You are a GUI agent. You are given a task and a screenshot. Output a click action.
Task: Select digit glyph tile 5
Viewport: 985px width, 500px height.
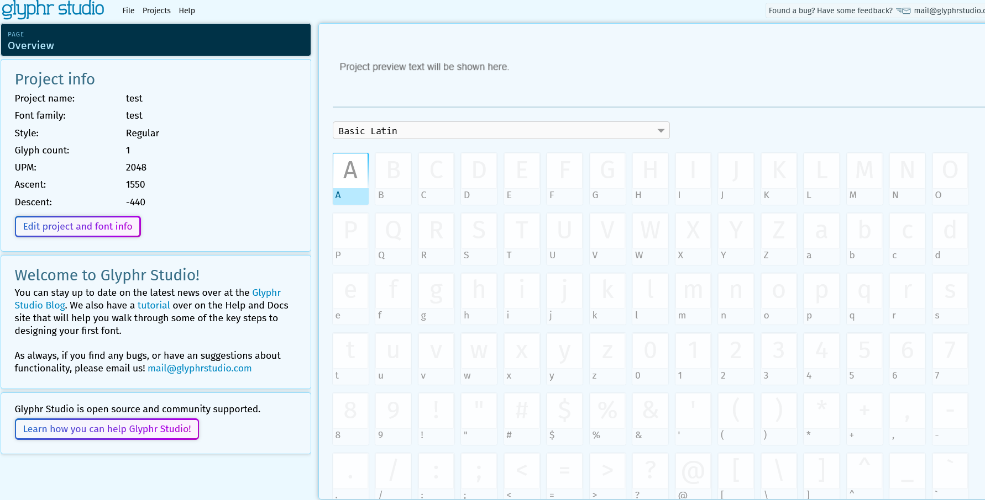(865, 359)
